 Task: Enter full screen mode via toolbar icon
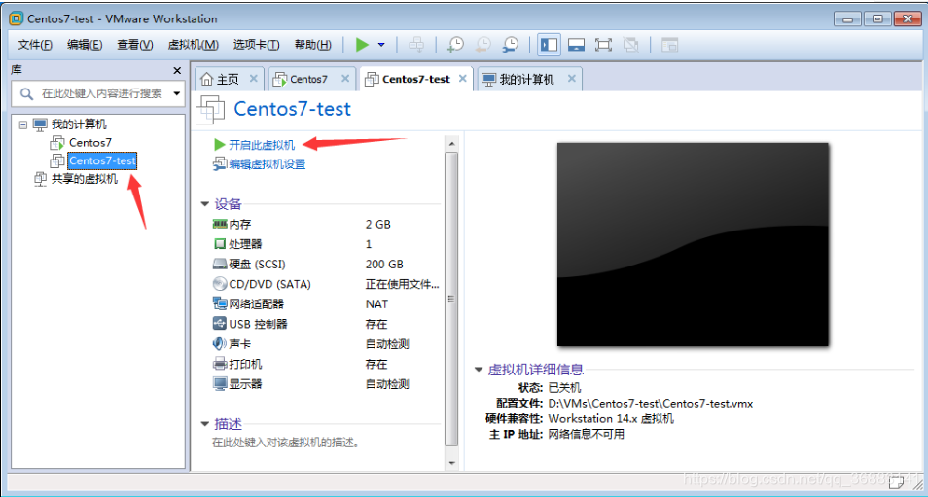click(x=603, y=45)
